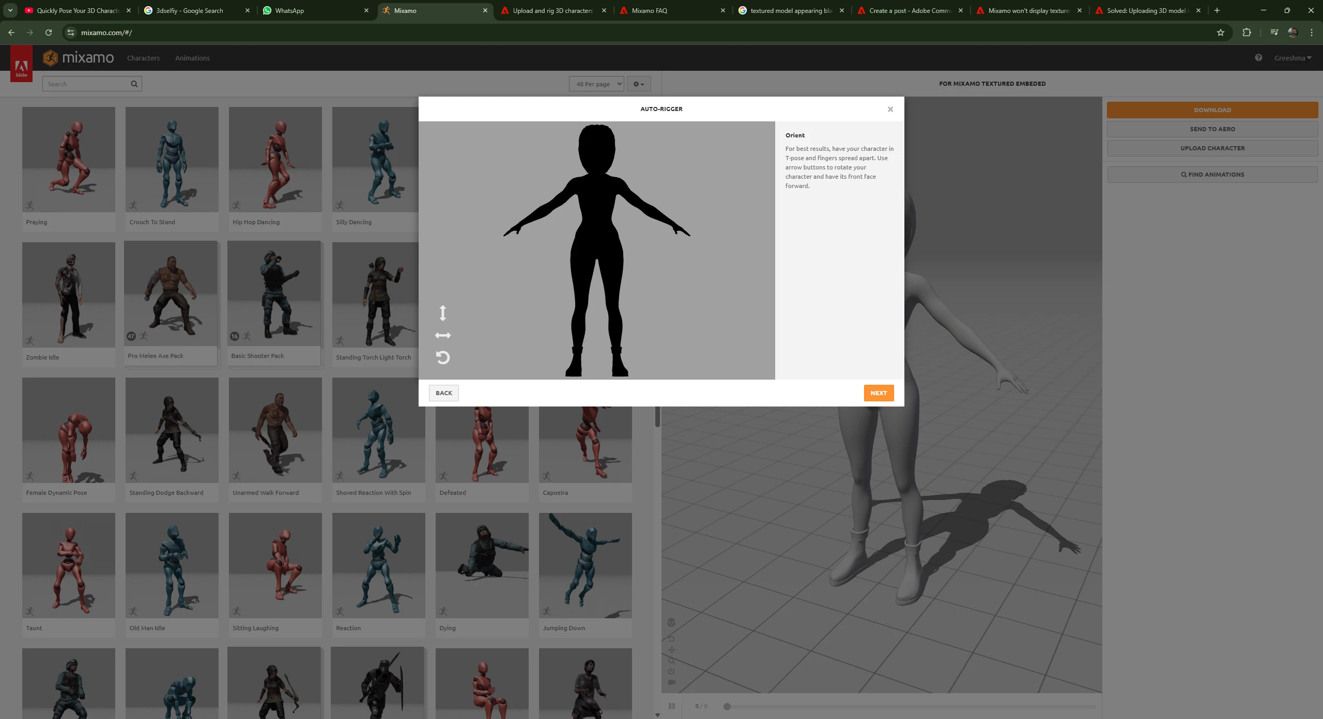Open the 48 Per page dropdown

pos(596,84)
